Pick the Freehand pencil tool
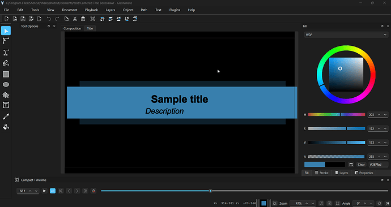This screenshot has width=391, height=207. (x=6, y=63)
